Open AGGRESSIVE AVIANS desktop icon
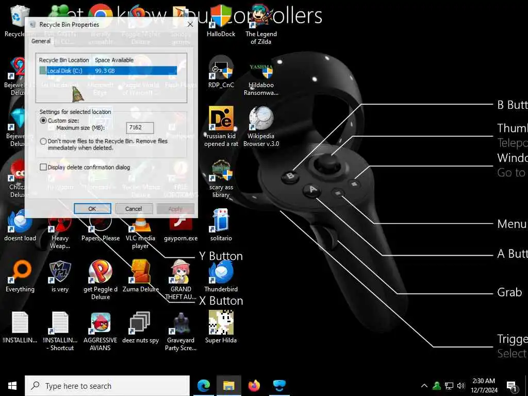 [x=101, y=331]
